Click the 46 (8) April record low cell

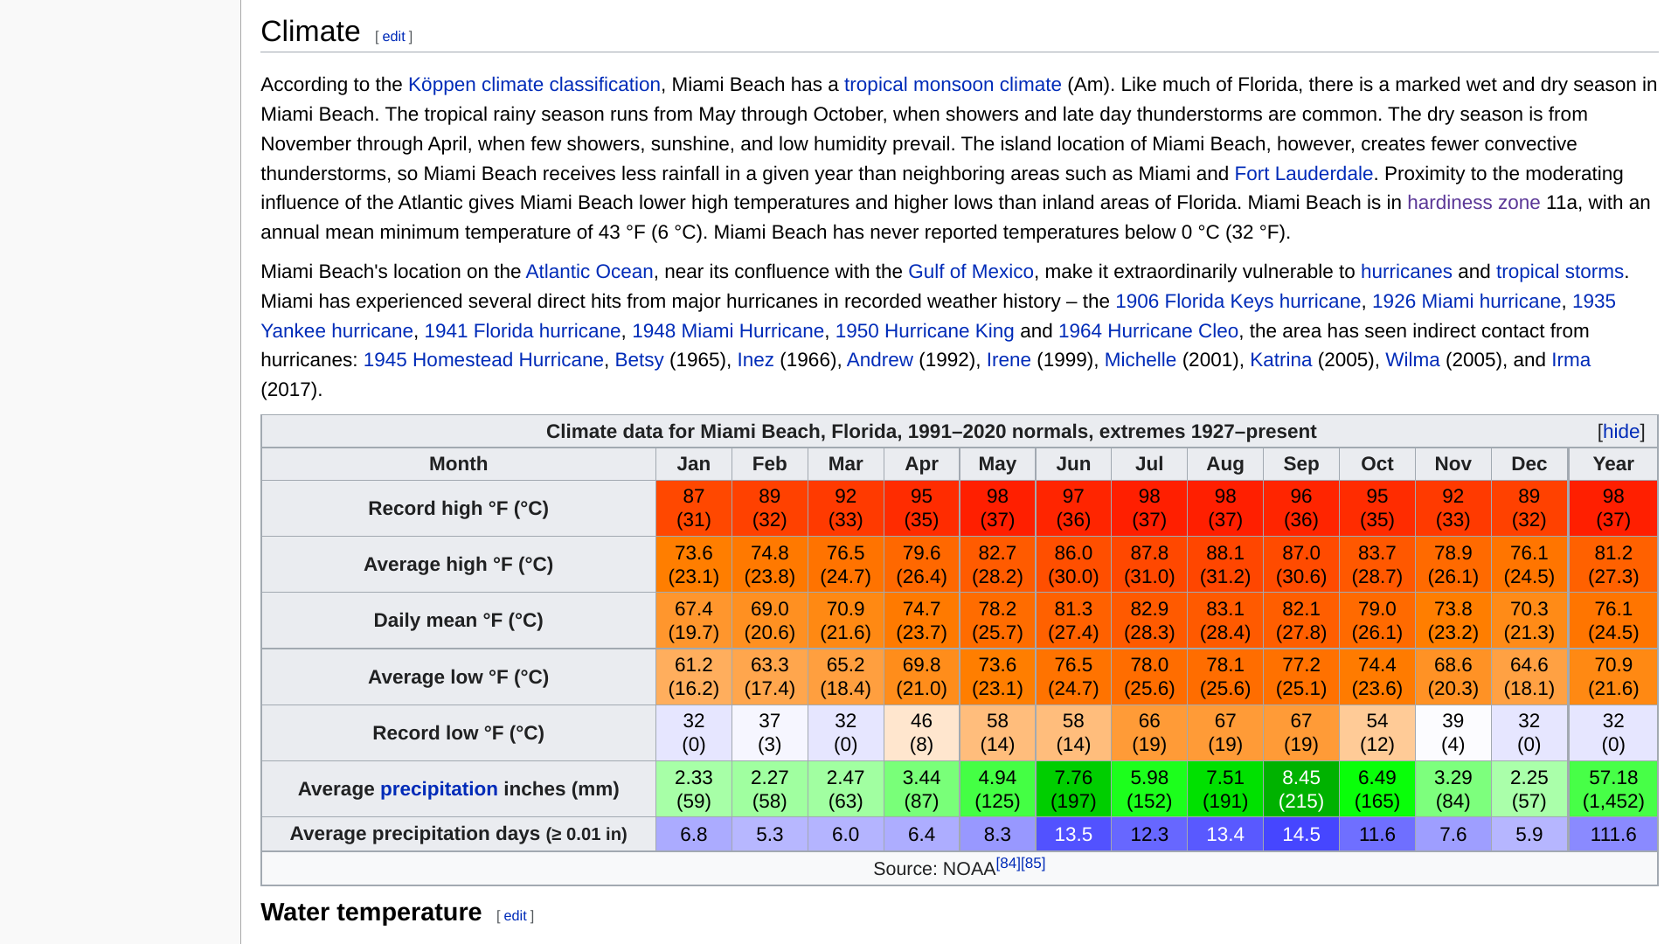coord(921,733)
